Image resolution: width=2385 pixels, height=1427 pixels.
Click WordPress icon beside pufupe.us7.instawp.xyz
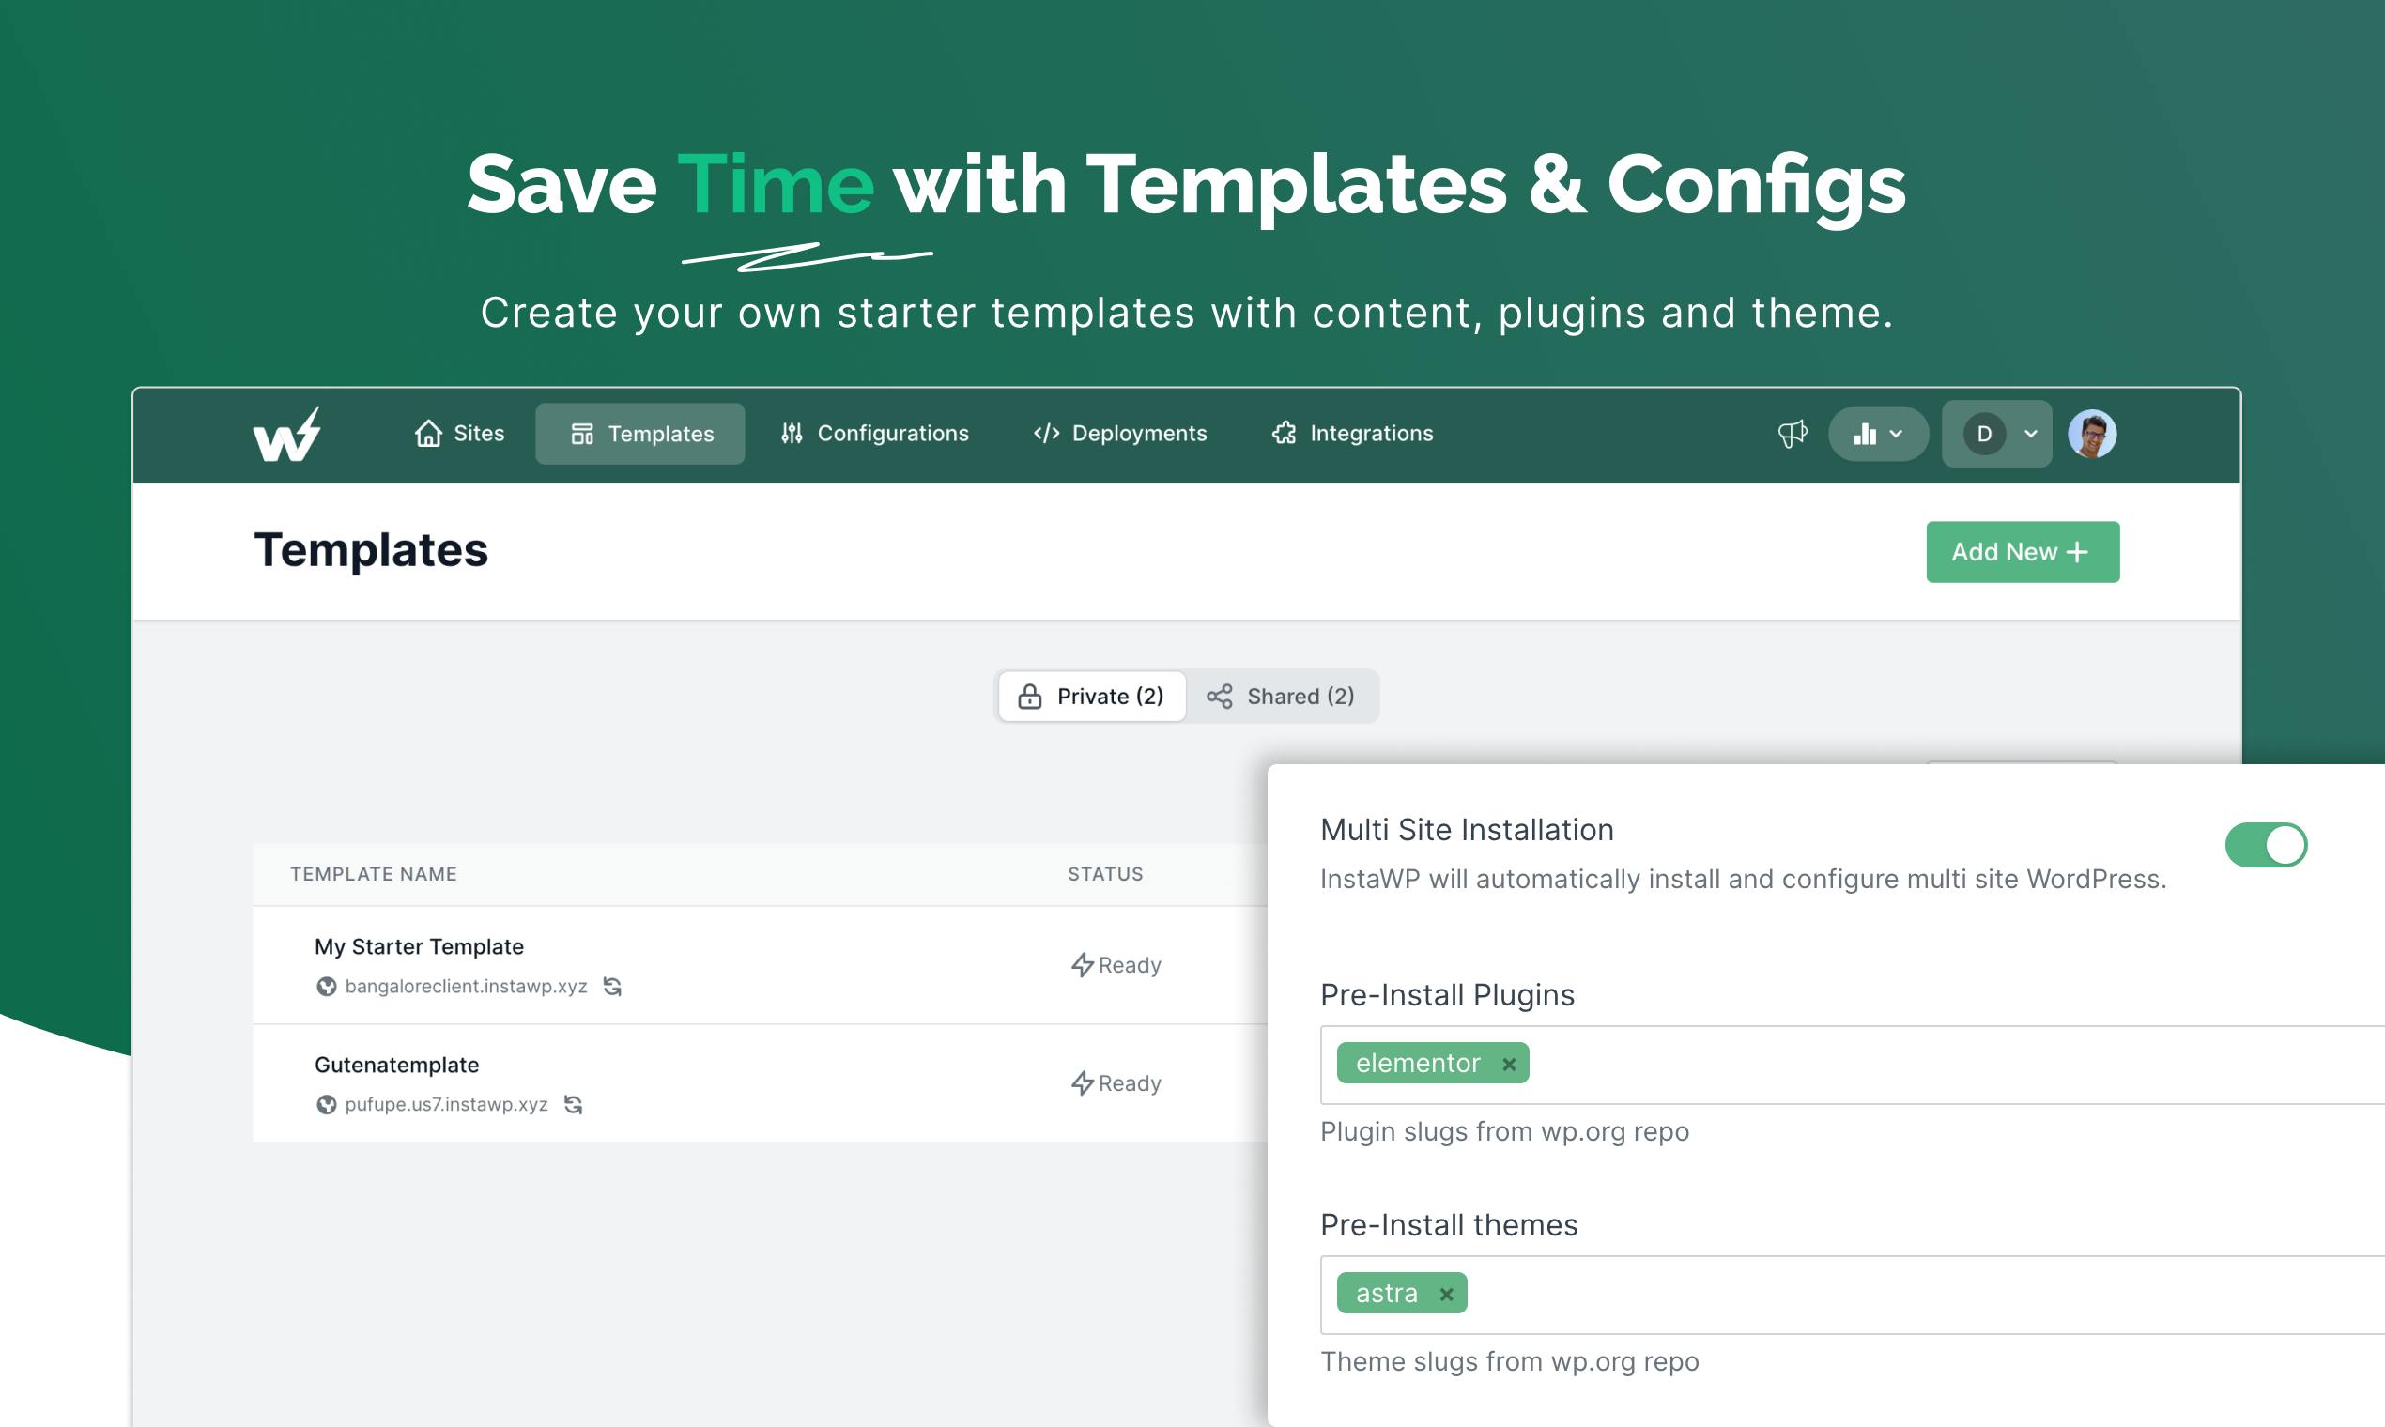pos(327,1105)
